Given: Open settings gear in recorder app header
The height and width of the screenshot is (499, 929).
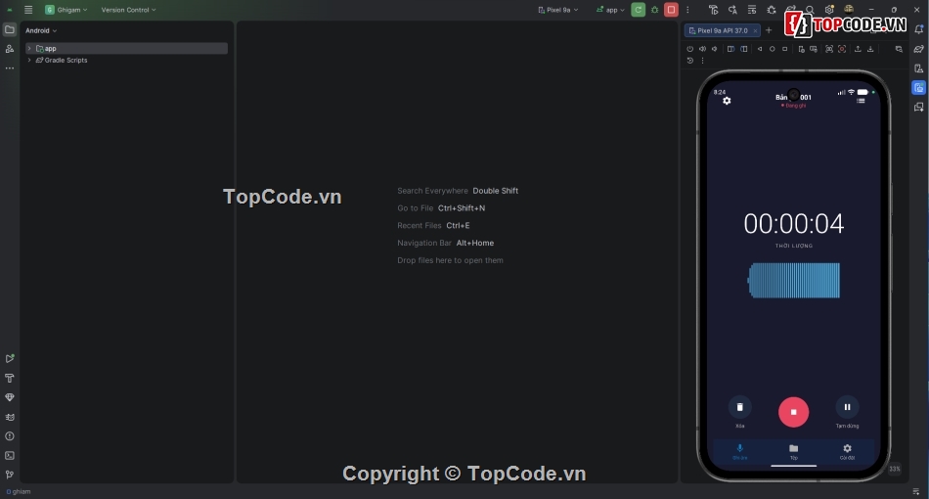Looking at the screenshot, I should [x=727, y=101].
